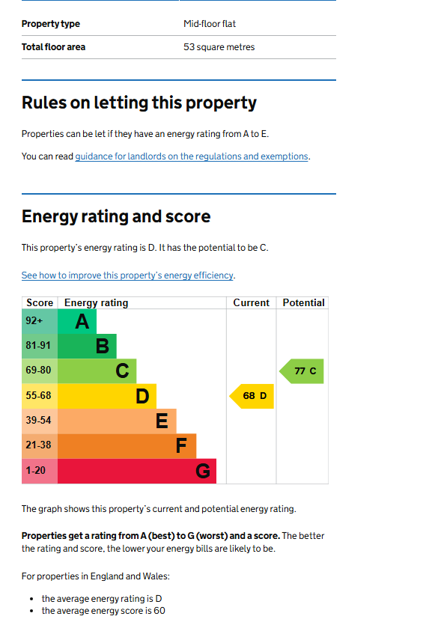Click the Energy rating and score heading

(116, 217)
